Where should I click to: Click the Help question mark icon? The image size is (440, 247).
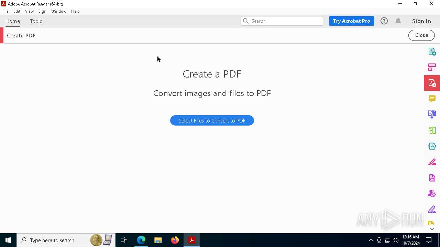coord(384,21)
